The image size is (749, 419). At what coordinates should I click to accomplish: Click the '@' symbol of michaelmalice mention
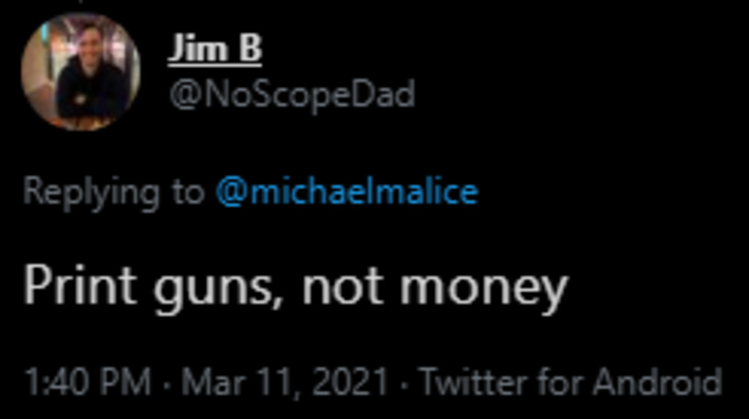tap(232, 193)
